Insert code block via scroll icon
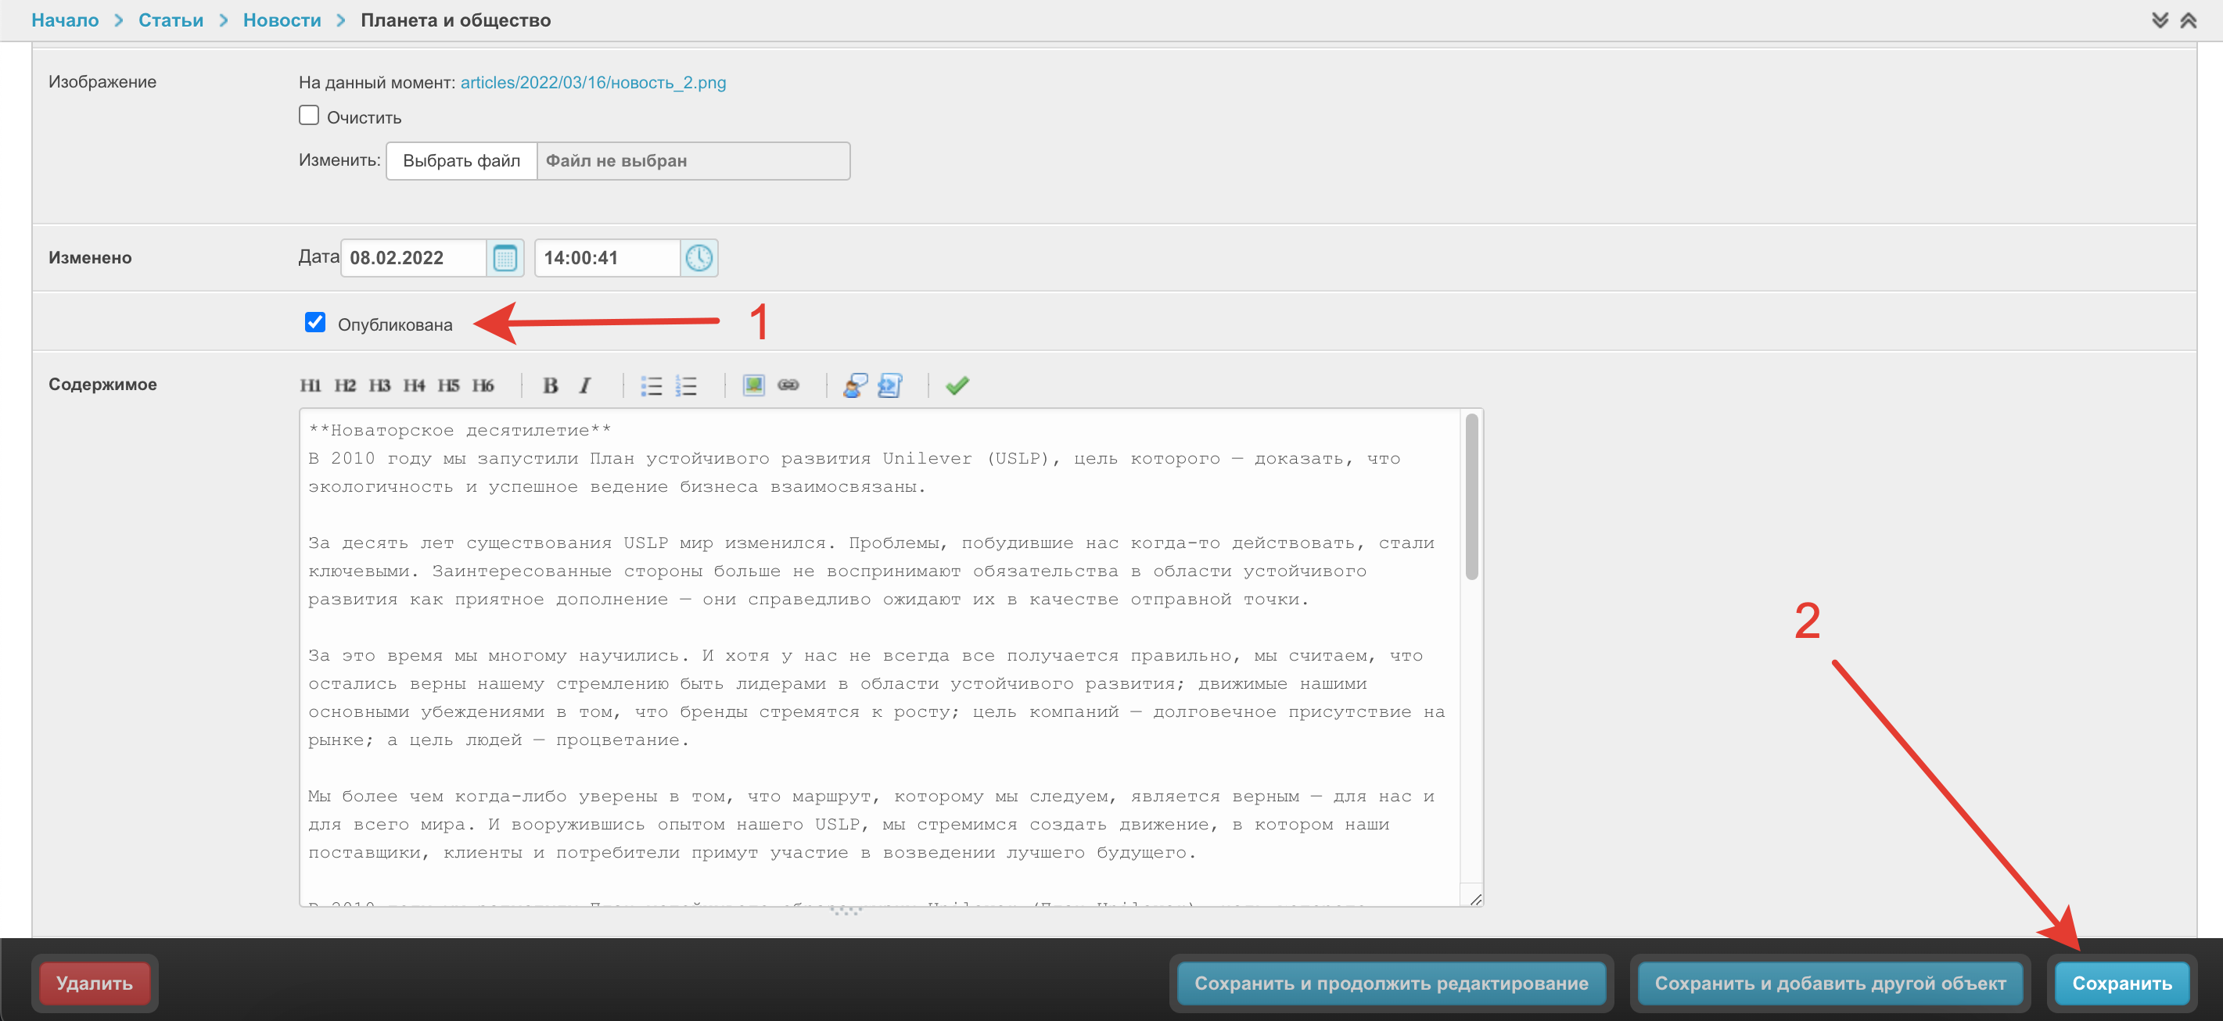2223x1021 pixels. click(x=889, y=385)
